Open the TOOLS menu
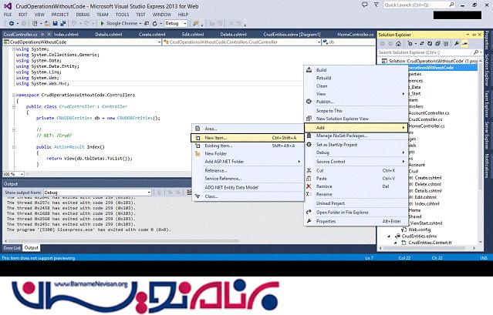The image size is (493, 315). [122, 15]
